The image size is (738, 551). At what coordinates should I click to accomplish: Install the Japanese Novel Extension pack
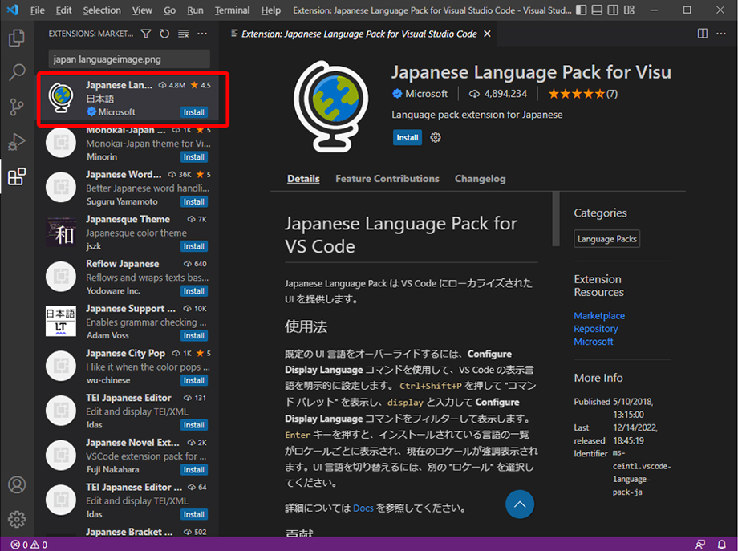tap(194, 470)
